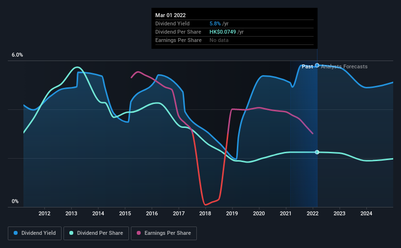Click the 2022 label on the x-axis
The width and height of the screenshot is (401, 248).
pos(313,213)
